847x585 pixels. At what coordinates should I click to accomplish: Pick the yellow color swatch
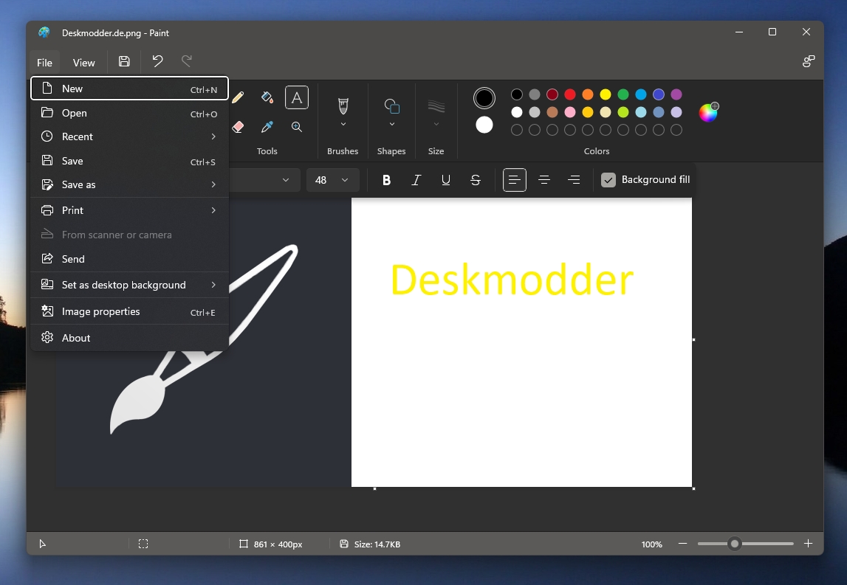pyautogui.click(x=606, y=94)
